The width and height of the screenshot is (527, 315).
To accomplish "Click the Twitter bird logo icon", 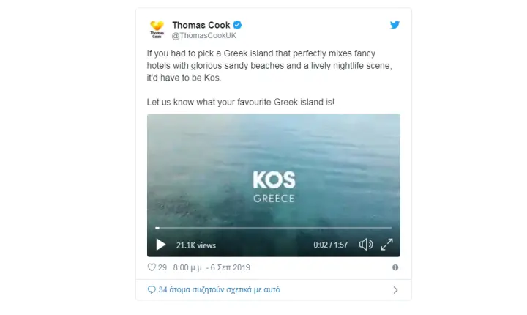I will click(395, 25).
